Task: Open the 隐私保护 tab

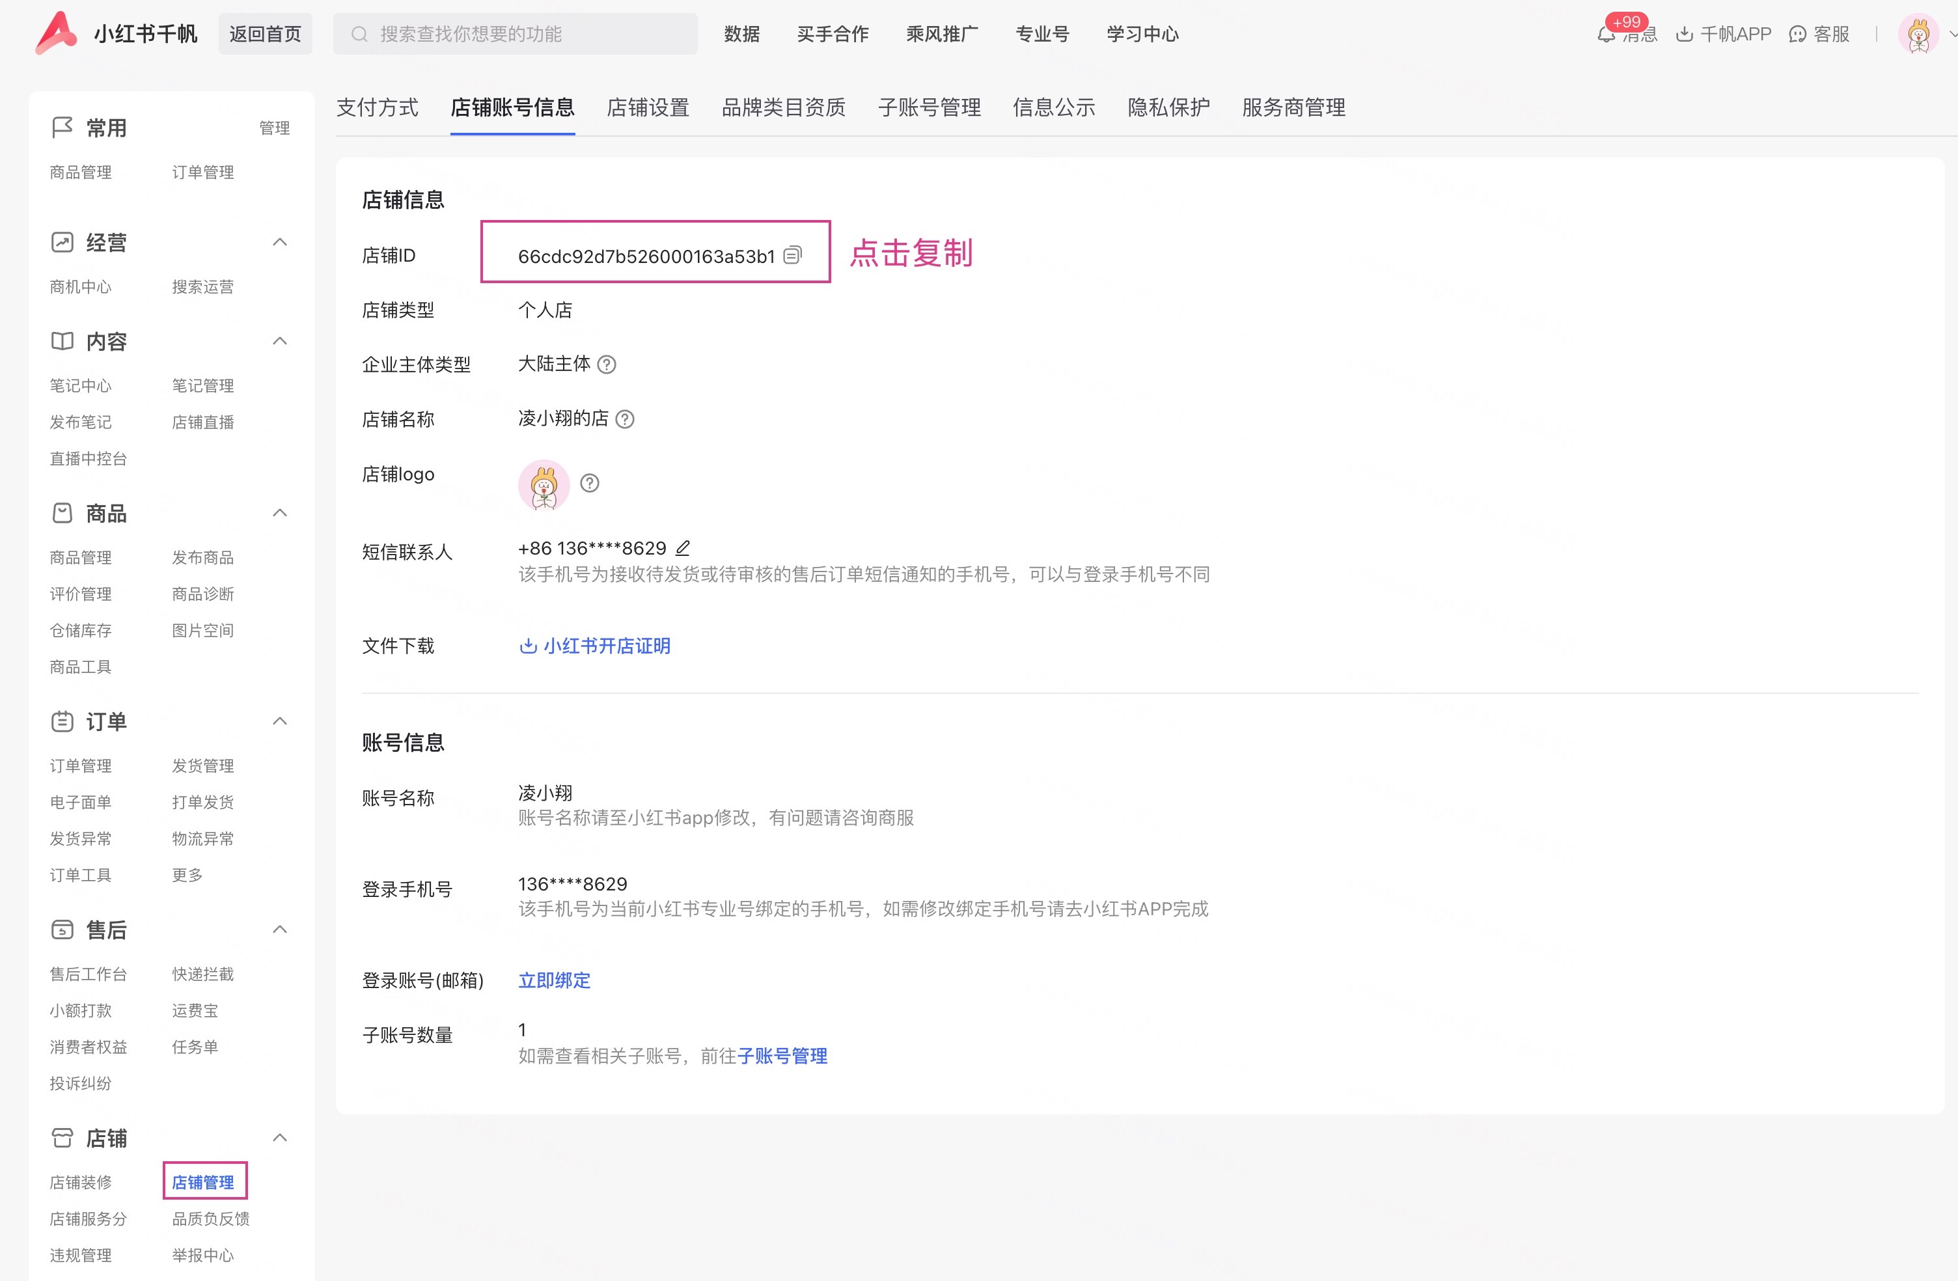Action: [x=1169, y=107]
